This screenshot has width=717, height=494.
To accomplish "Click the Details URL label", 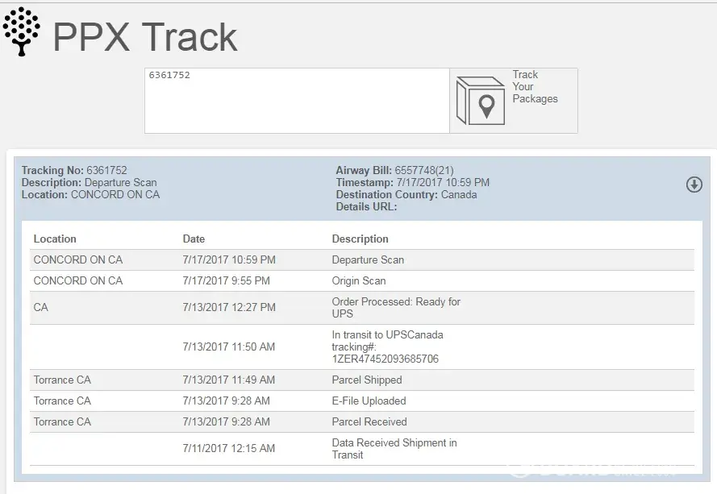I will 366,206.
